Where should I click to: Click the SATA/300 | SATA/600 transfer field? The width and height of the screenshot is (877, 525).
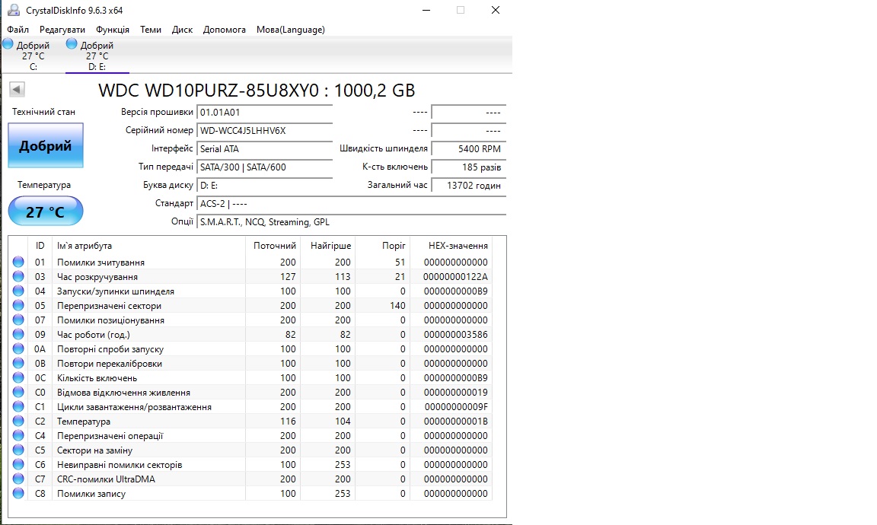pos(265,167)
